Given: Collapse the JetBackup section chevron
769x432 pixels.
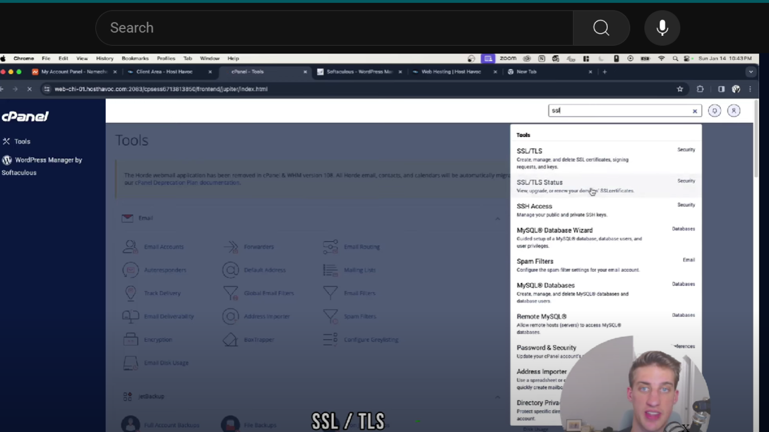Looking at the screenshot, I should [497, 397].
